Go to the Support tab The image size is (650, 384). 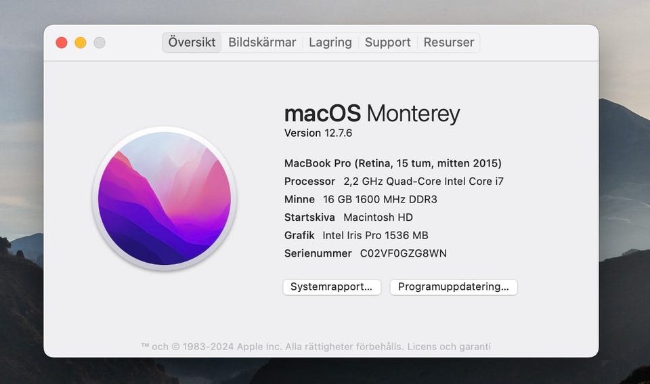coord(387,42)
